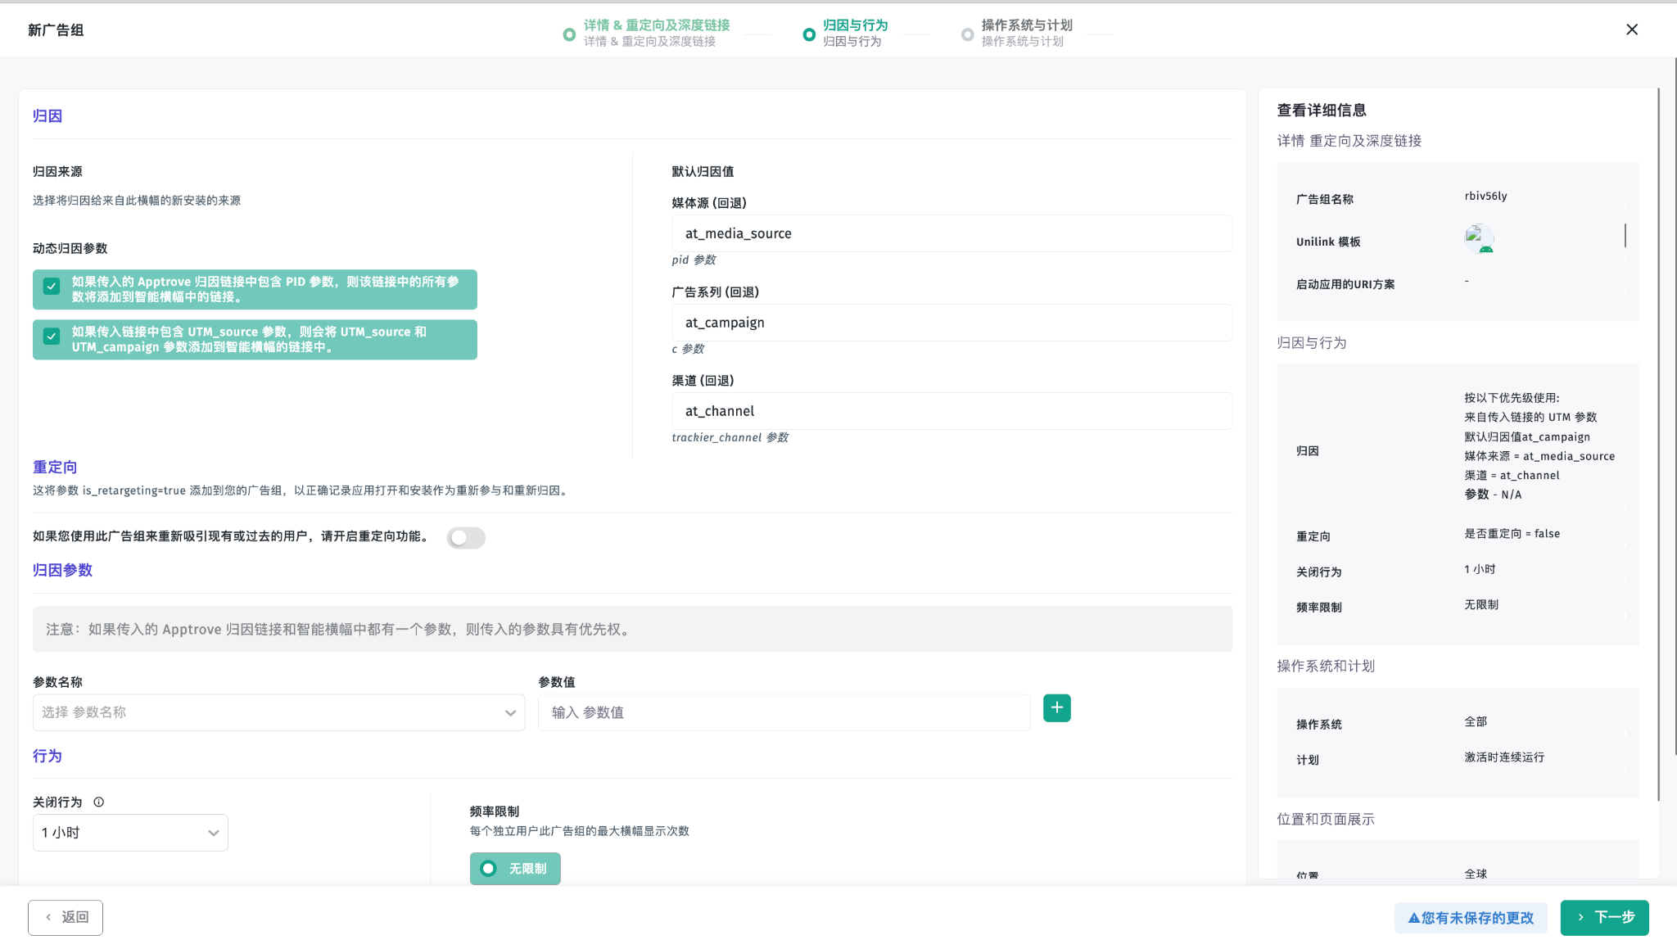The image size is (1677, 949).
Task: Click the warning triangle on unsaved changes
Action: point(1413,918)
